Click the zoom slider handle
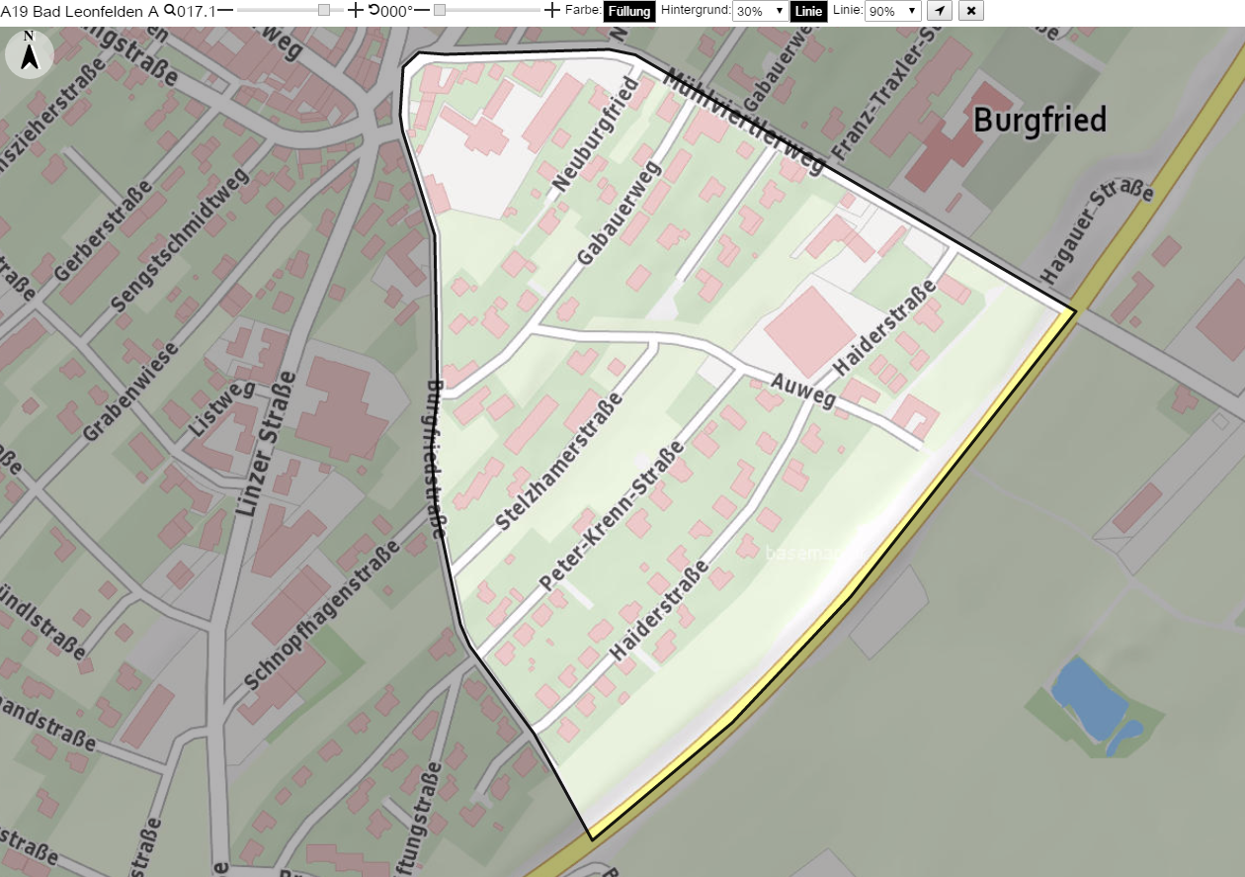Screen dimensions: 1245x877 click(324, 10)
